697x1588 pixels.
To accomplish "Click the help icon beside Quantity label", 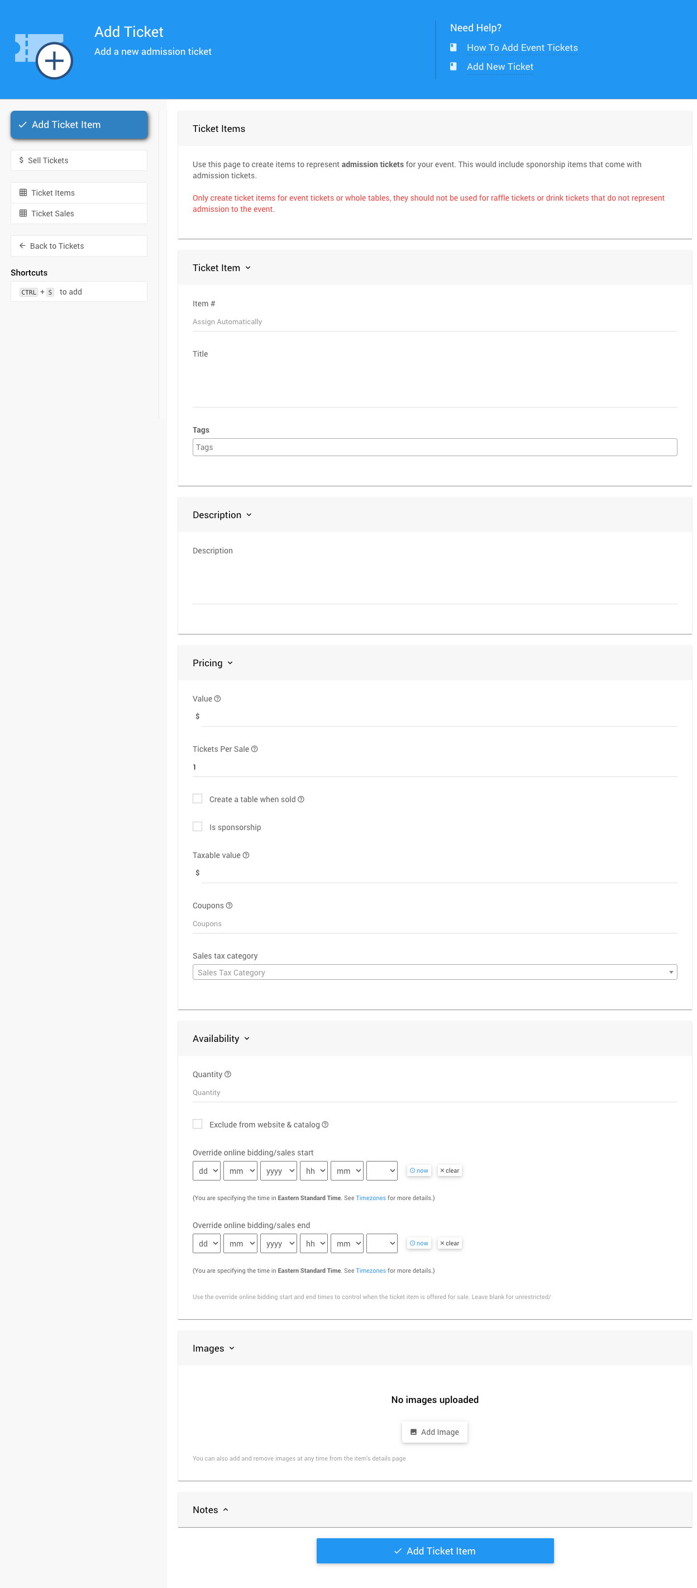I will tap(228, 1074).
